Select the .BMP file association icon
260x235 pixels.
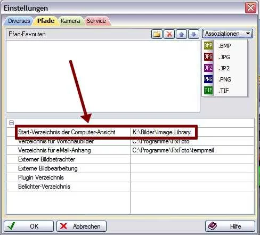coord(208,46)
